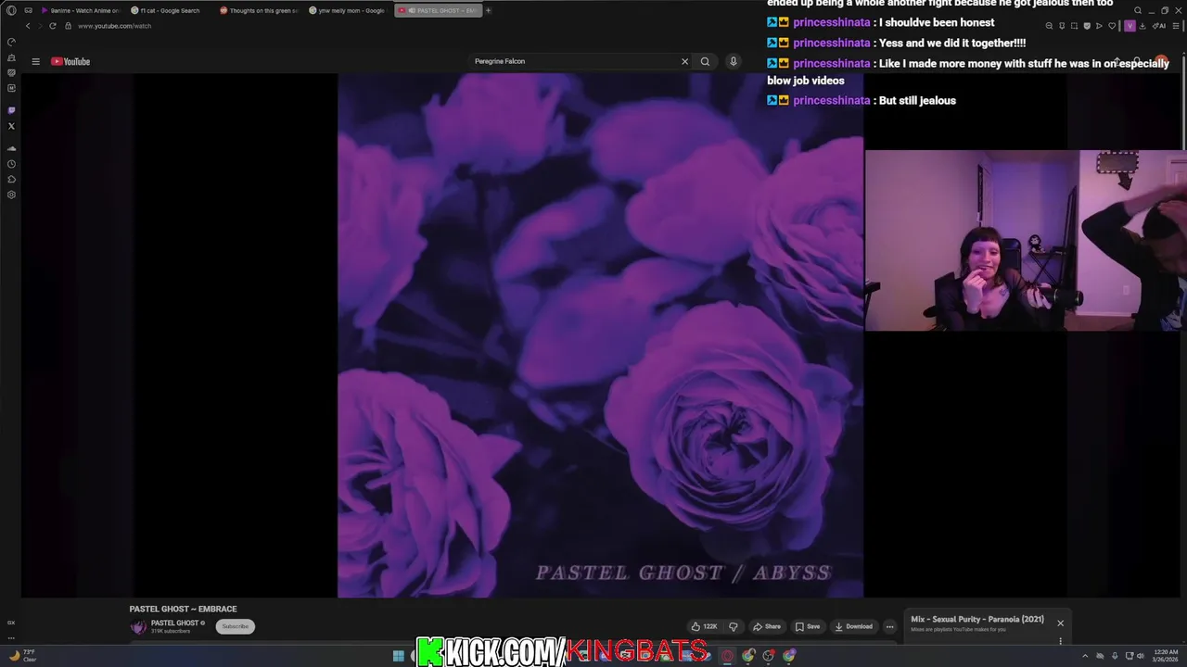Open Mix Sexual Purity - Paranoia playlist
This screenshot has height=667, width=1187.
point(977,619)
